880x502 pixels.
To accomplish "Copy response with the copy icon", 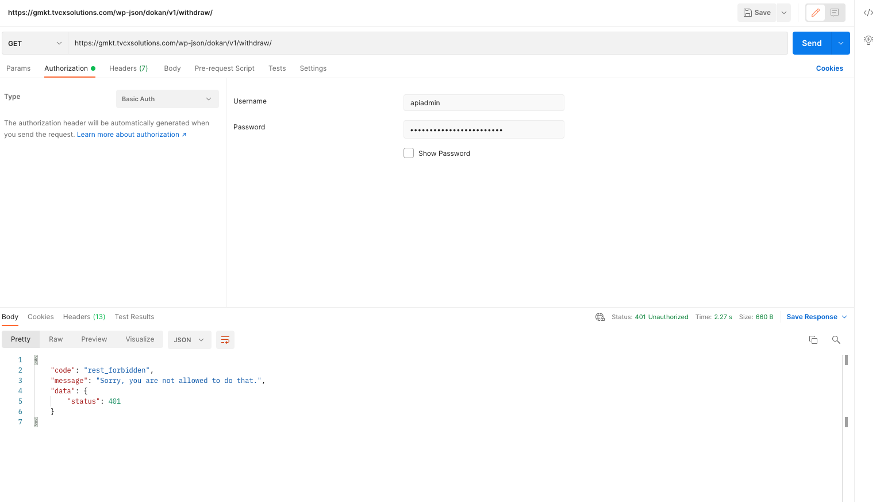I will point(813,340).
